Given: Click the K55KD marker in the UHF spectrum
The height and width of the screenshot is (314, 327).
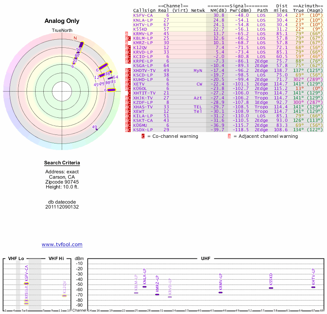Looking at the screenshot, I should coord(271,288).
